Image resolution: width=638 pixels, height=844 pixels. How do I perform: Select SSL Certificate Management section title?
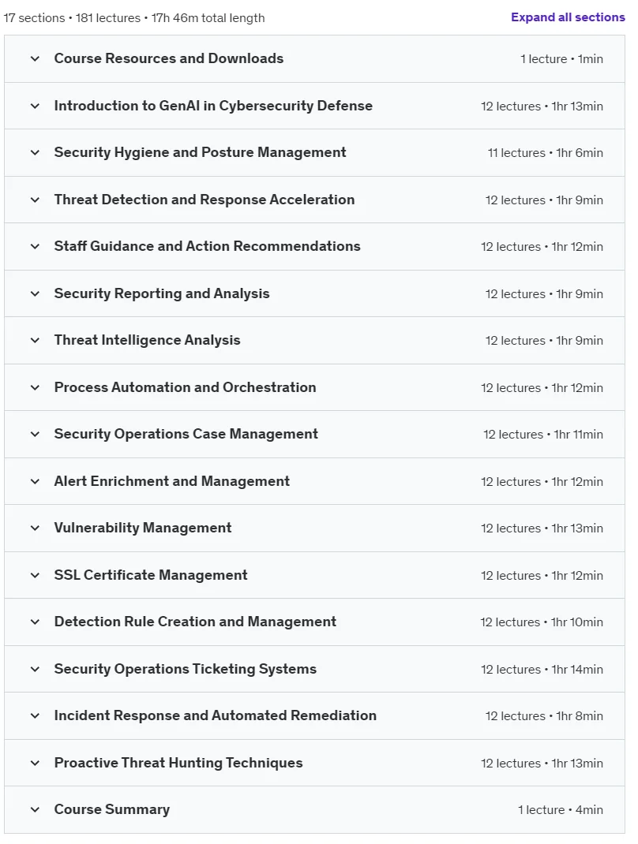pos(151,575)
